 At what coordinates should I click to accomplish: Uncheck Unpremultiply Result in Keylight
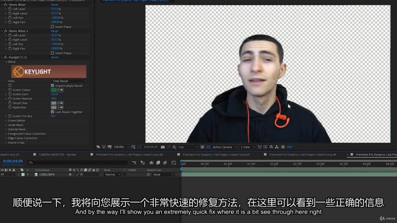pos(52,86)
